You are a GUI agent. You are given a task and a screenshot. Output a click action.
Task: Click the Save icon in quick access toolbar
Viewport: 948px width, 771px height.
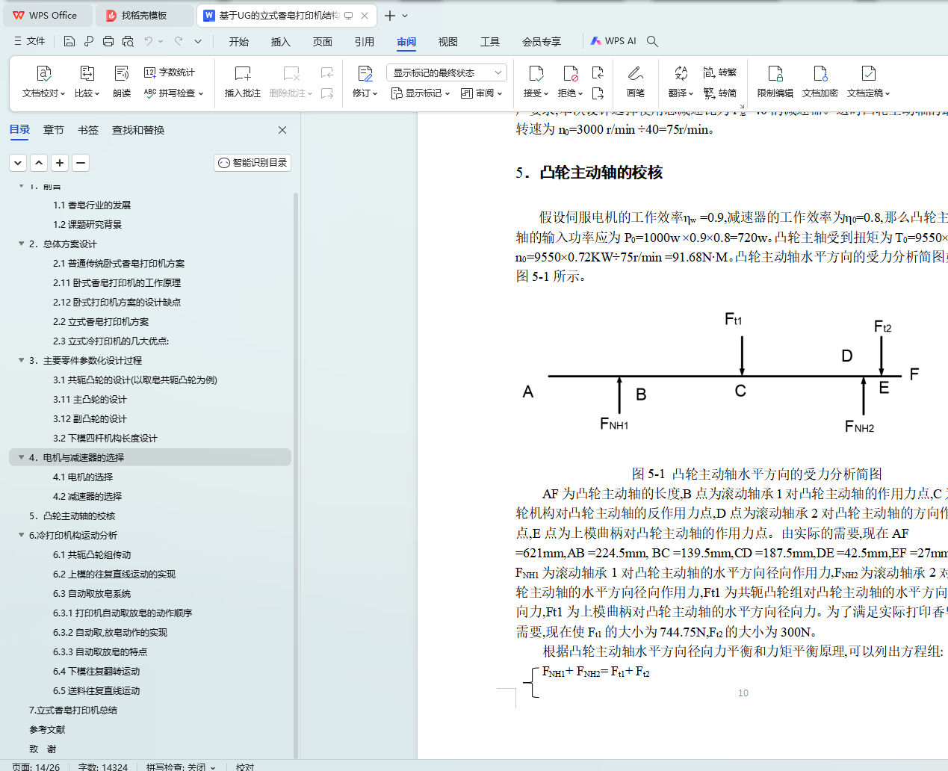69,41
